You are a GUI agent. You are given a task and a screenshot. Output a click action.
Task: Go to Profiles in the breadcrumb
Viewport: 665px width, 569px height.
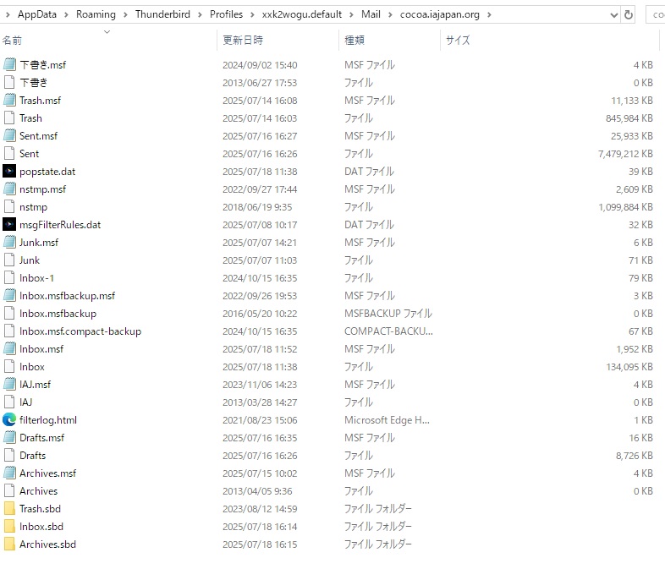point(226,14)
